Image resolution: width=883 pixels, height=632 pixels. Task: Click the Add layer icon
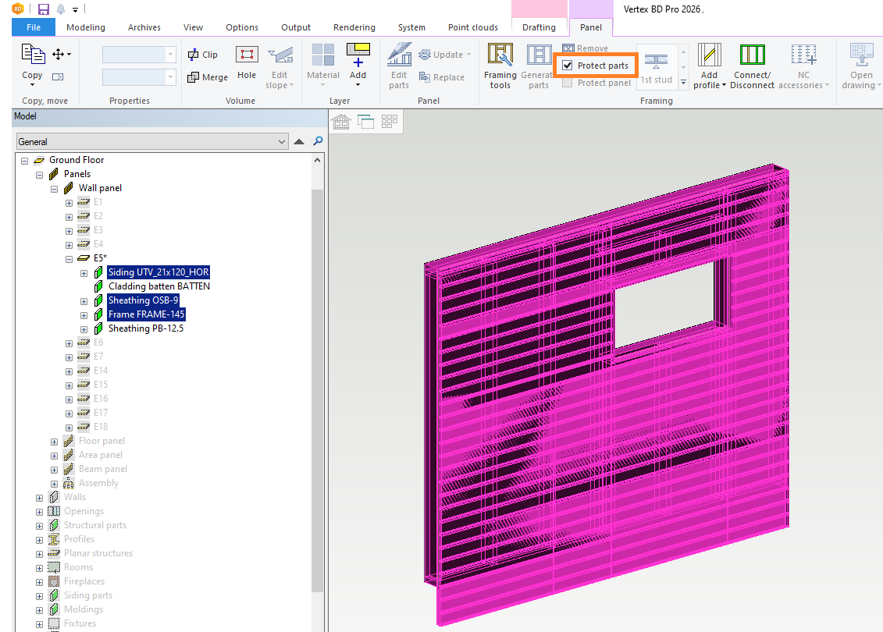click(358, 55)
